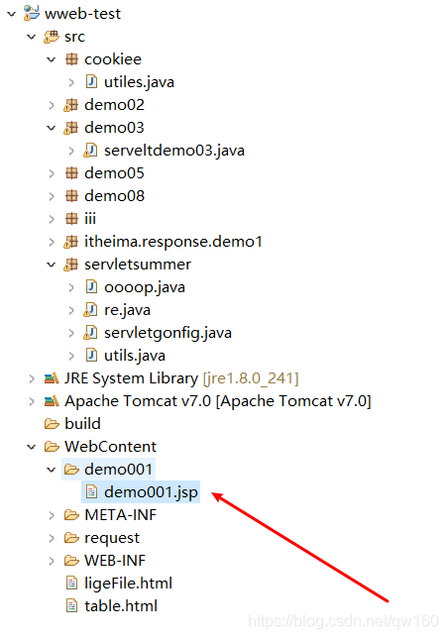The height and width of the screenshot is (639, 448).
Task: Click the serveltdemo03.java file icon
Action: point(90,151)
